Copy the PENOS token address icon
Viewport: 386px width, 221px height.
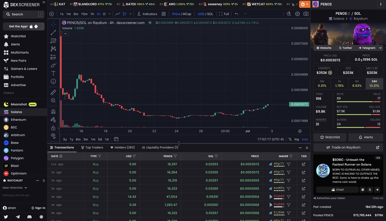(x=349, y=14)
